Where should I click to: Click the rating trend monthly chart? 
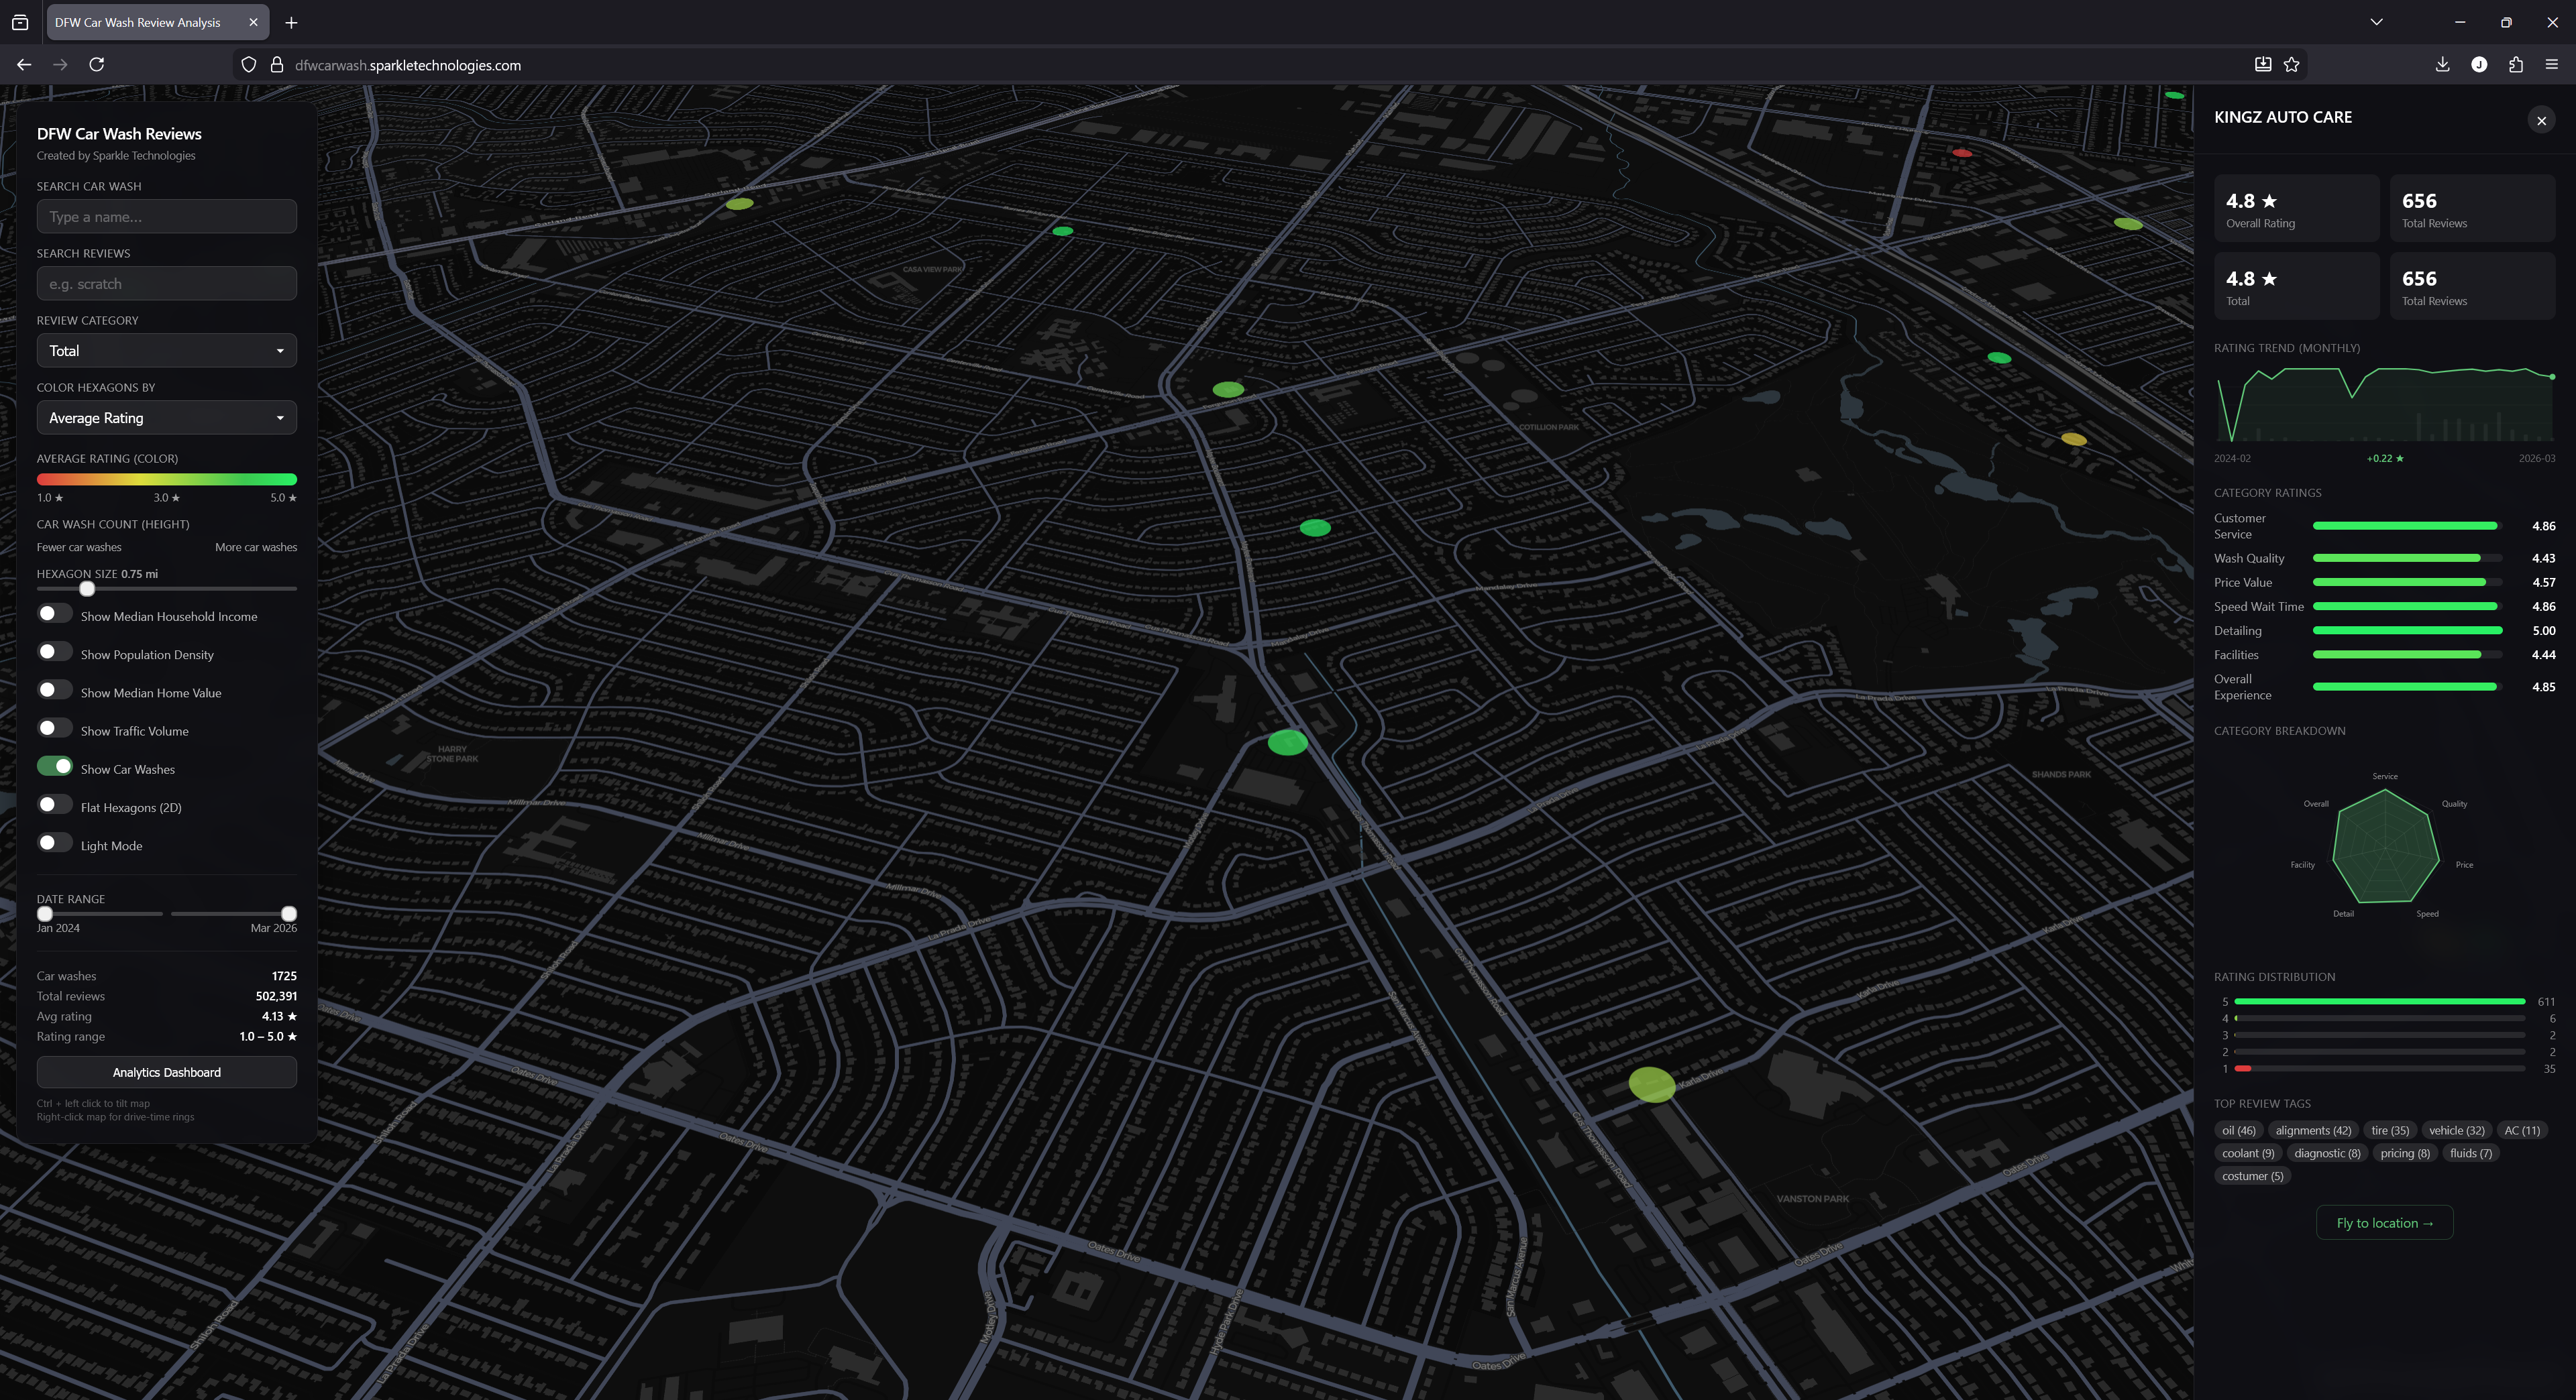[2385, 404]
